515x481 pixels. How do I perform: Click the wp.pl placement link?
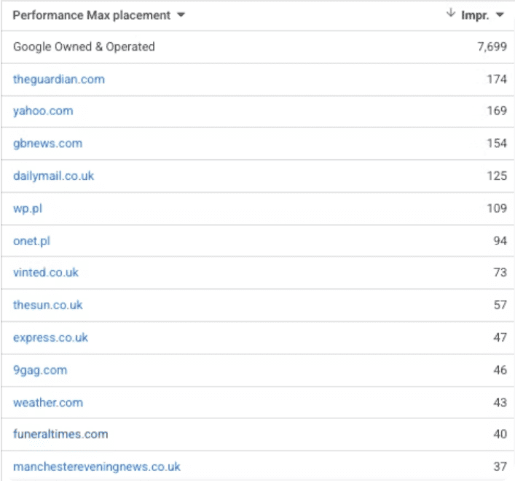(25, 208)
